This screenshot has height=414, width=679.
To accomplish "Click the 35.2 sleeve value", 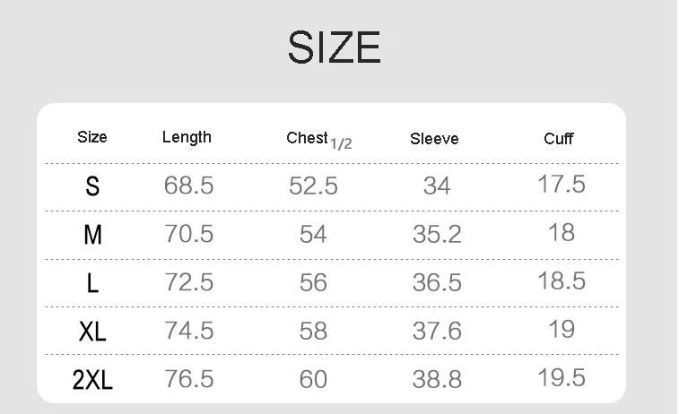I will (x=437, y=235).
